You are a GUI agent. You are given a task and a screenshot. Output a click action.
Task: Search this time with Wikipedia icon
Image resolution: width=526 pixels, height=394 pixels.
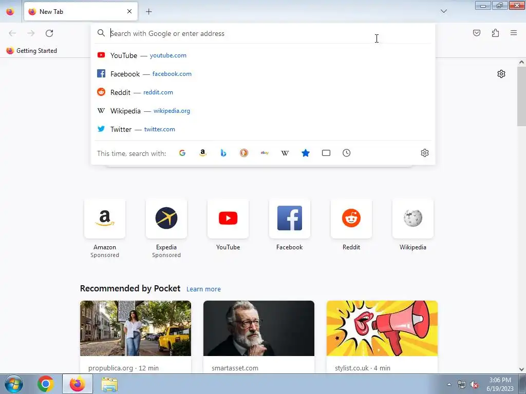tap(285, 153)
